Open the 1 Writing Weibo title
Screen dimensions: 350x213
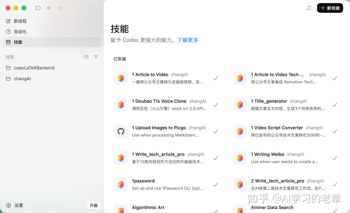(x=268, y=154)
